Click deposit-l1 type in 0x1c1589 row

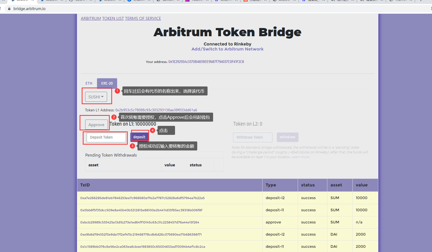(x=275, y=246)
